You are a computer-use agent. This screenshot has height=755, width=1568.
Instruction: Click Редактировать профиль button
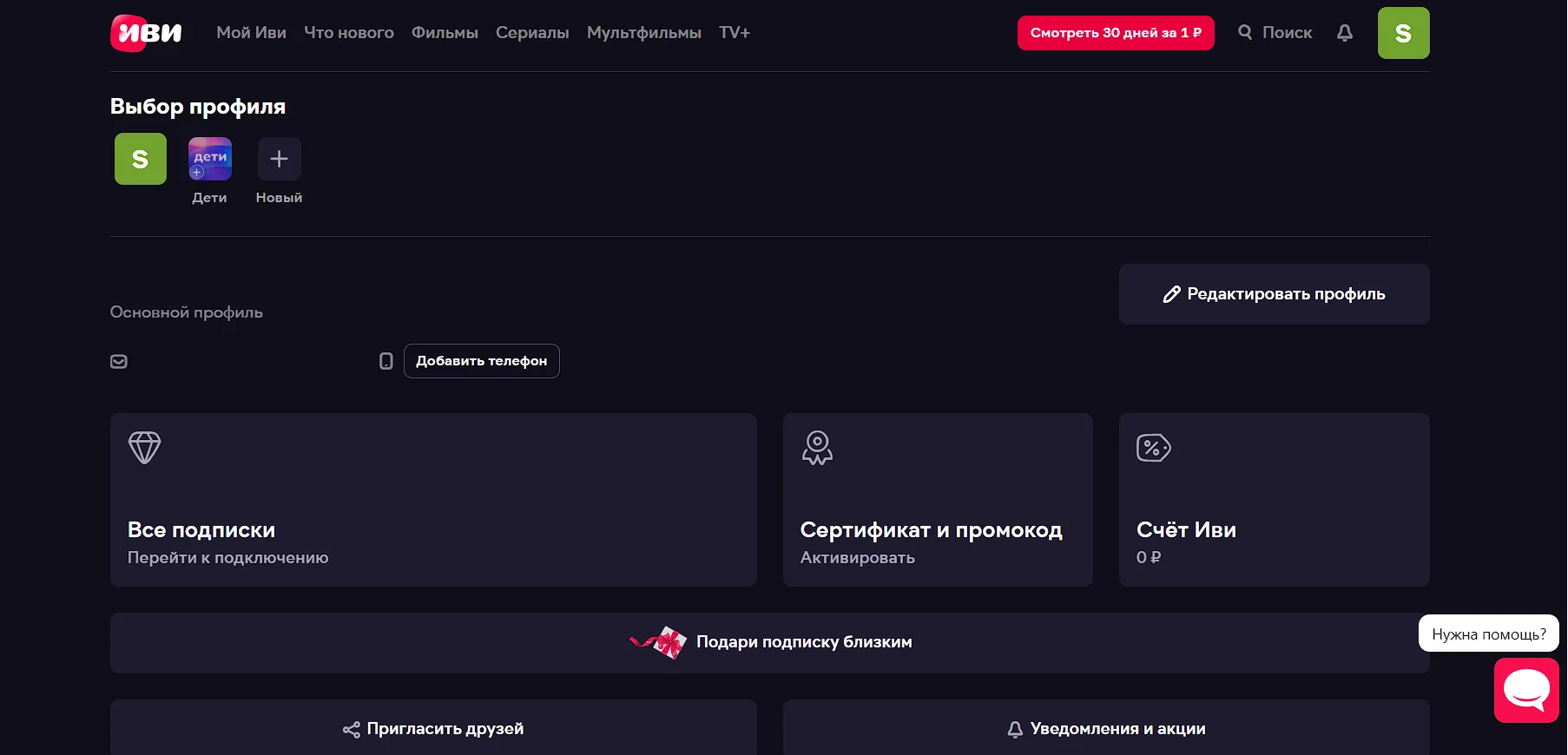1274,294
